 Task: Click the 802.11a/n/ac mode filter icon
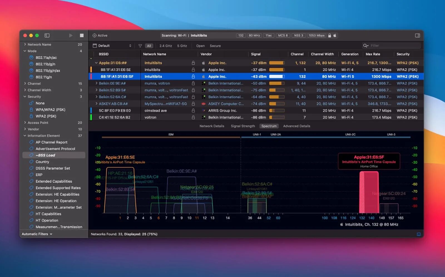click(31, 57)
